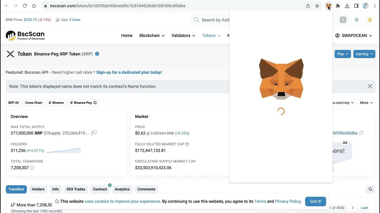The image size is (380, 213).
Task: Click the holders trend sparkline chart
Action: click(64, 151)
